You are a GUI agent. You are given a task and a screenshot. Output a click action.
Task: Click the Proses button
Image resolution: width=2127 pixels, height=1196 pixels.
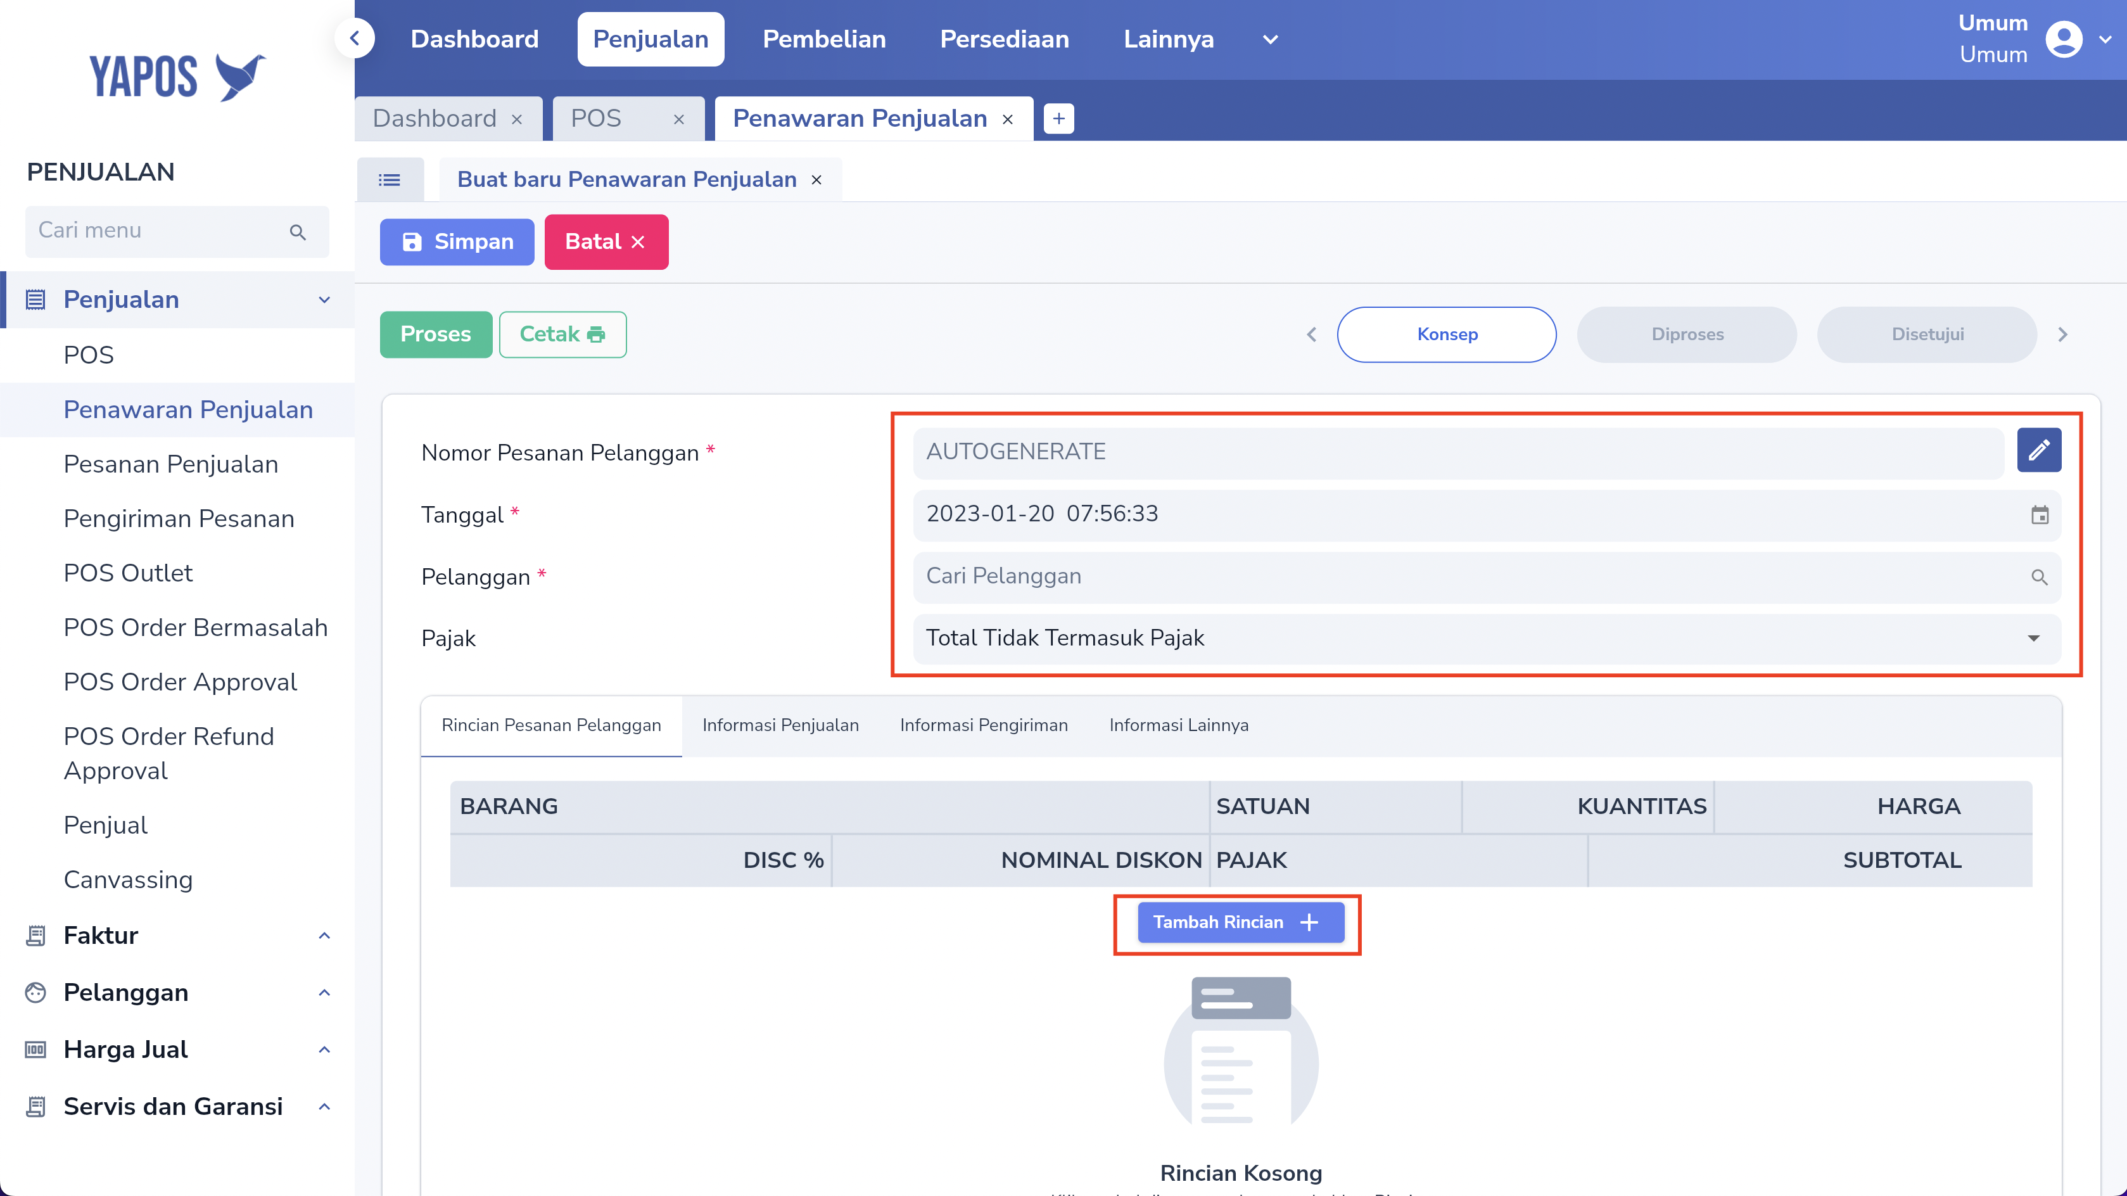pyautogui.click(x=436, y=334)
